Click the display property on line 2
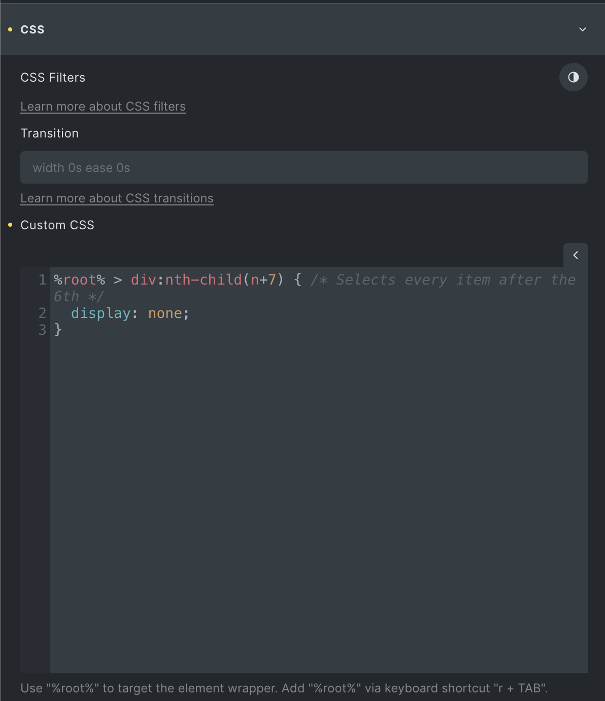 (100, 313)
